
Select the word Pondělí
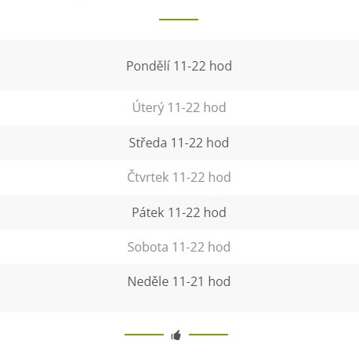pyautogui.click(x=148, y=66)
